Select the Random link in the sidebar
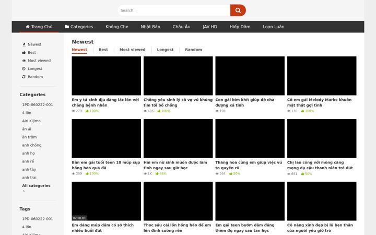Screen dimensions: 376x235 (x=36, y=77)
